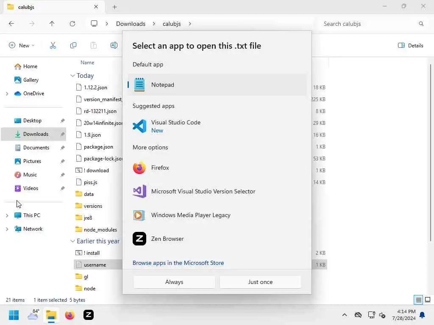This screenshot has width=434, height=325.
Task: Switch to details list view layout
Action: pyautogui.click(x=418, y=300)
